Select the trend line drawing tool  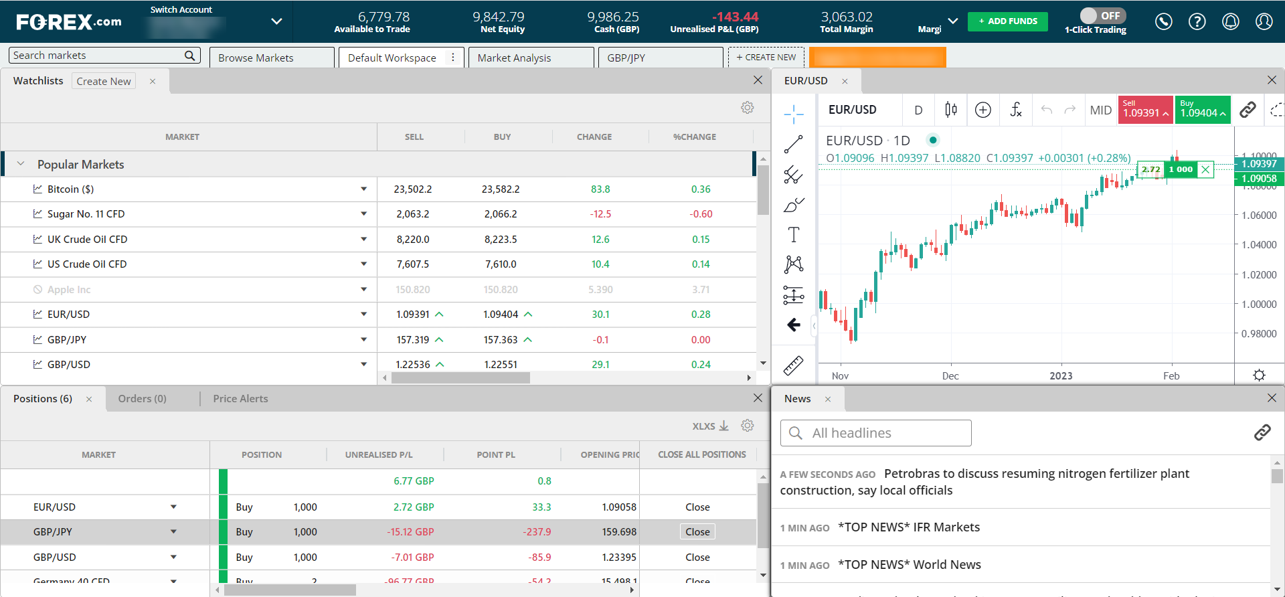pos(794,144)
